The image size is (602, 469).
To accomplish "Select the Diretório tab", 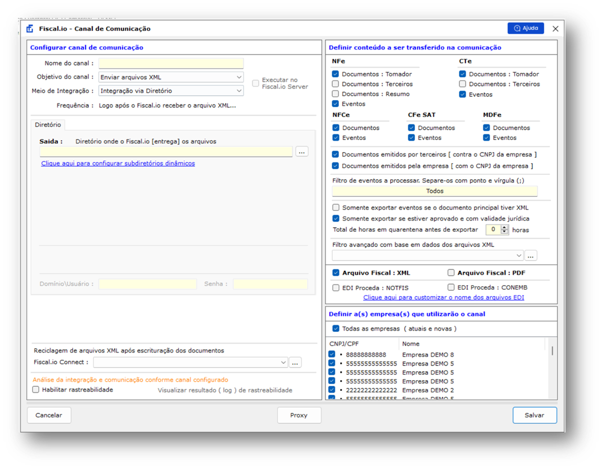I will (48, 125).
